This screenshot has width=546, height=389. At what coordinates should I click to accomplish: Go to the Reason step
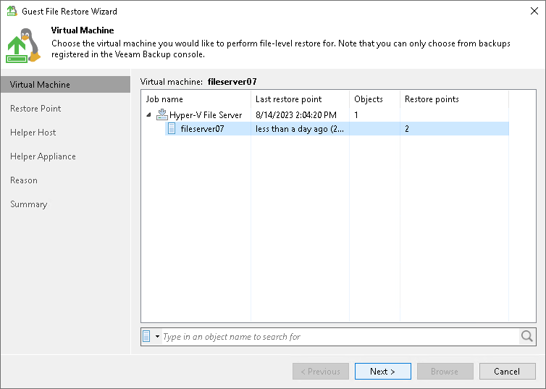point(24,180)
